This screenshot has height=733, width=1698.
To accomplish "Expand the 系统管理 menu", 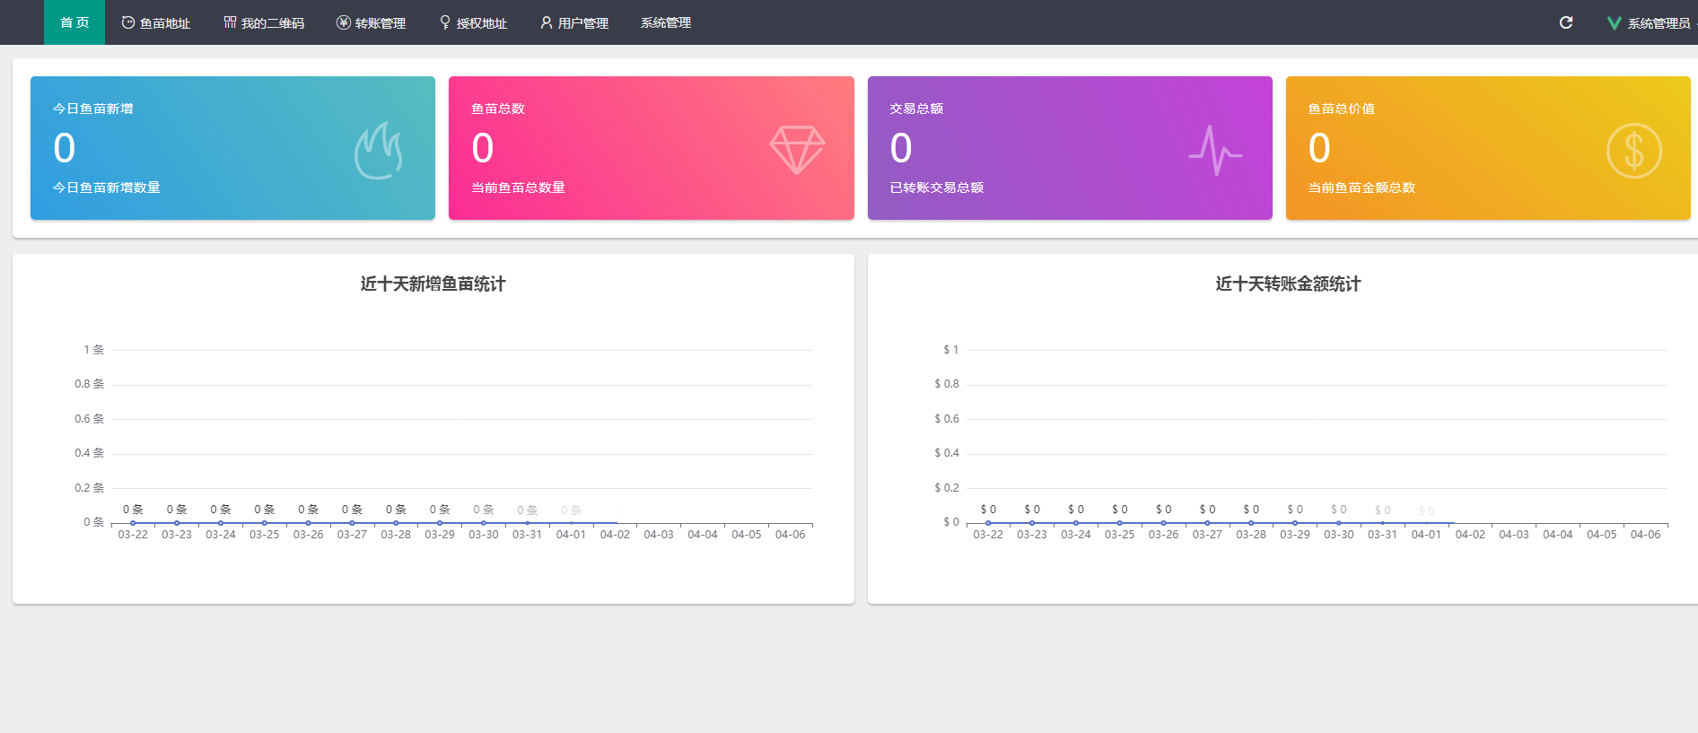I will [x=666, y=22].
